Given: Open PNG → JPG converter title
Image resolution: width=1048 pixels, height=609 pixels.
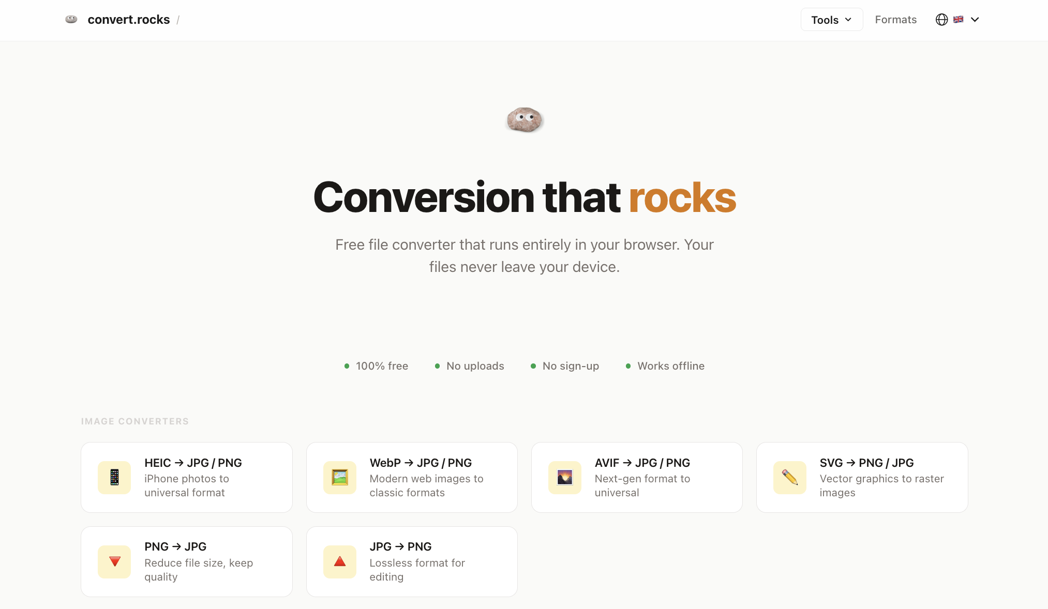Looking at the screenshot, I should coord(175,546).
